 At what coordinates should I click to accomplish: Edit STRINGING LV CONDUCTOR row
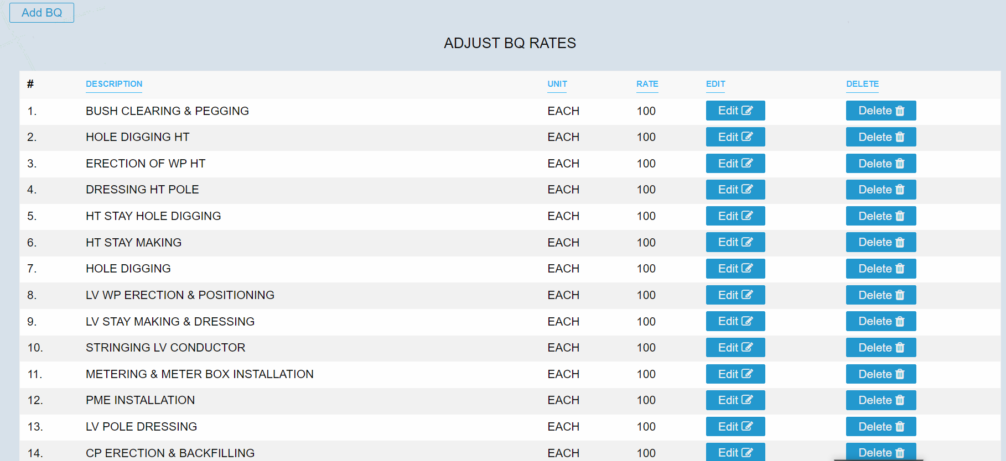(735, 348)
